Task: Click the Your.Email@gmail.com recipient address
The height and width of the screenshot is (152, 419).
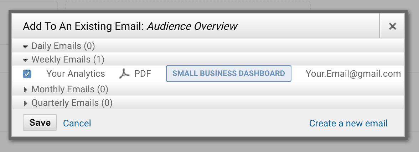Action: pos(353,74)
